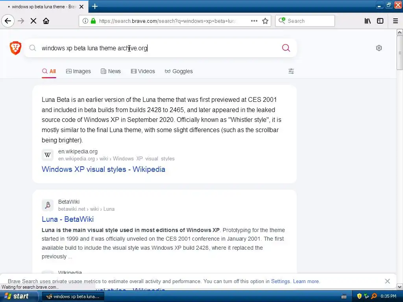Viewport: 403px width, 302px height.
Task: Click the forward navigation arrow
Action: (x=21, y=21)
